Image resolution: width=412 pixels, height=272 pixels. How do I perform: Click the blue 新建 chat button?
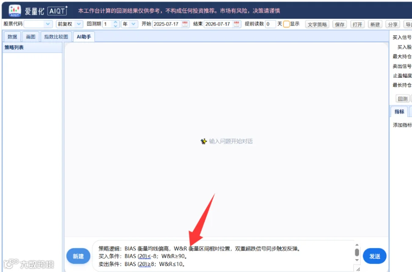[78, 256]
